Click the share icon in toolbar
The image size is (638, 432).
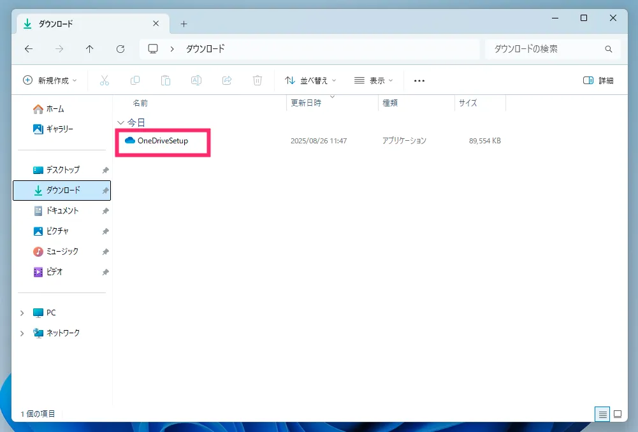227,80
